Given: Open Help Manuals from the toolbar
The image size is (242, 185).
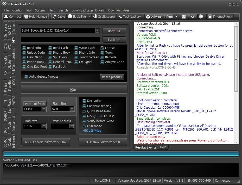Looking at the screenshot, I should click(36, 16).
